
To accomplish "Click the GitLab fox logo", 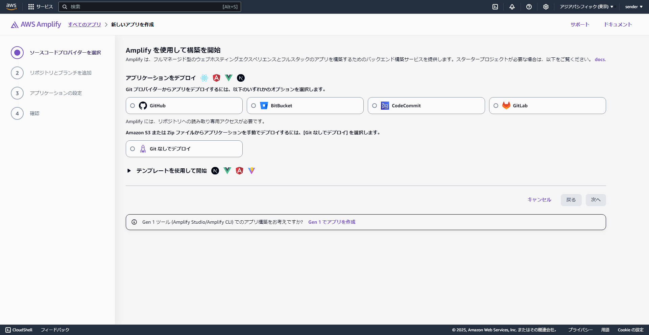I will (x=506, y=106).
